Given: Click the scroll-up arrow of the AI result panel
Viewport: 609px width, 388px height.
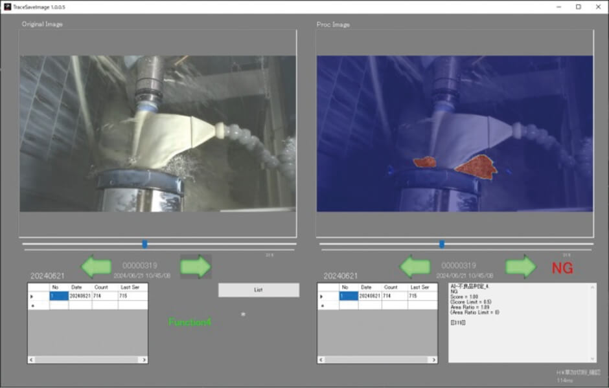Looking at the screenshot, I should click(x=592, y=287).
